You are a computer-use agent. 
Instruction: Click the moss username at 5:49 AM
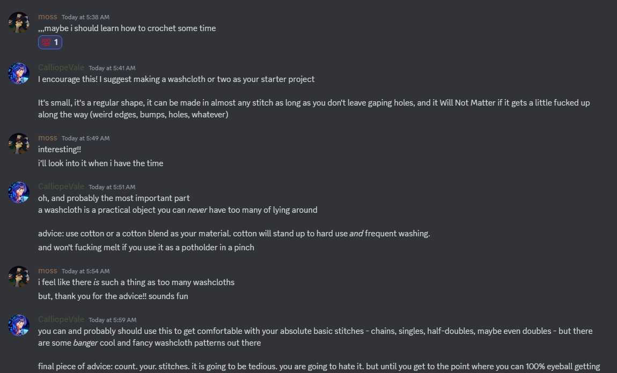click(47, 138)
